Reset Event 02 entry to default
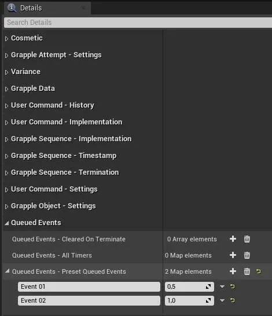Image resolution: width=272 pixels, height=316 pixels. coord(232,300)
